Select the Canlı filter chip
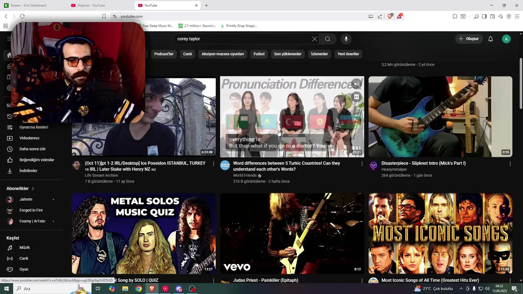Viewport: 523px width, 294px height. [x=188, y=54]
